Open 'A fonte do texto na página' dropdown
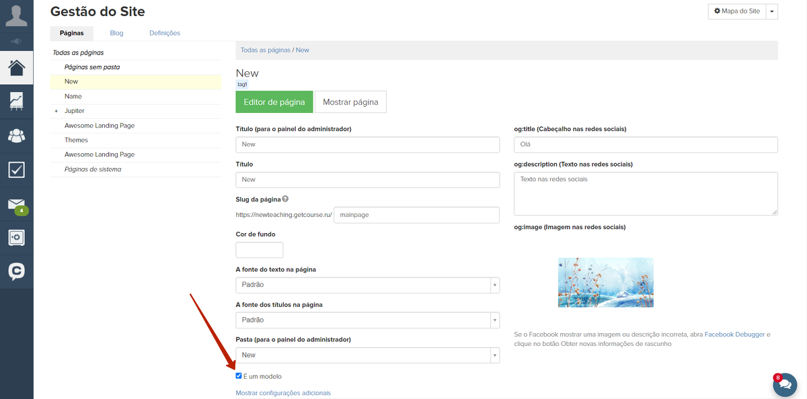This screenshot has width=807, height=399. tap(367, 285)
